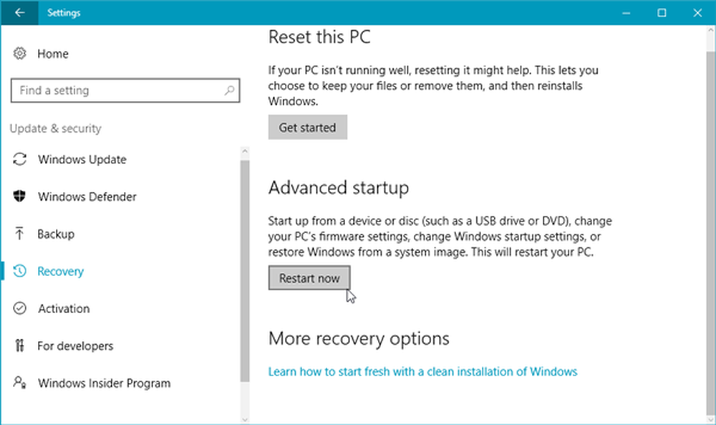Select Windows Defender in sidebar

point(87,196)
